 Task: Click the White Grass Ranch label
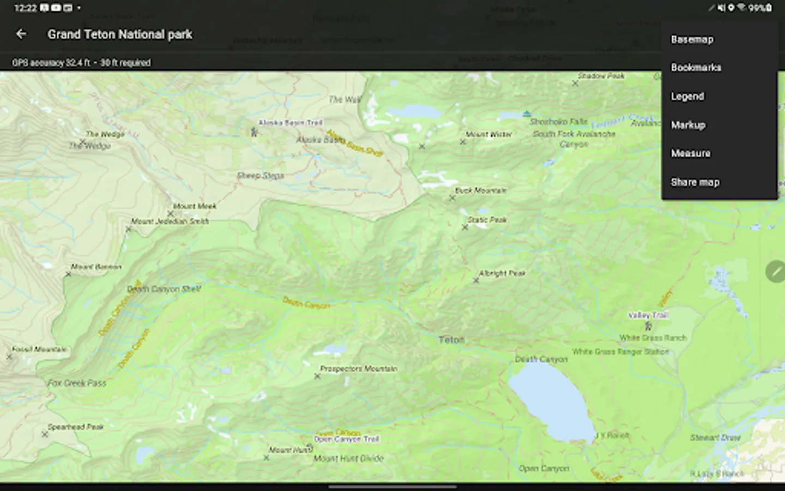653,338
